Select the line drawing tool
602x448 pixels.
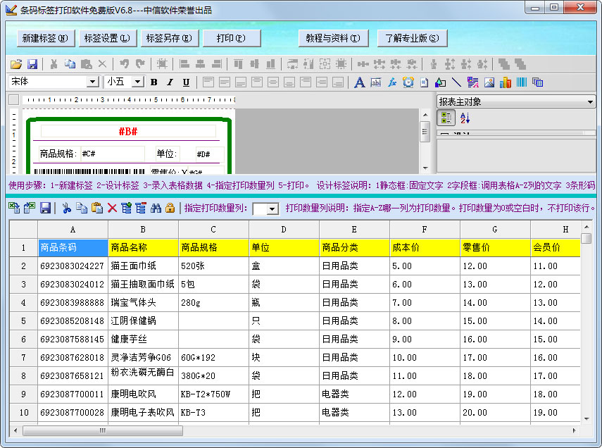[x=456, y=82]
